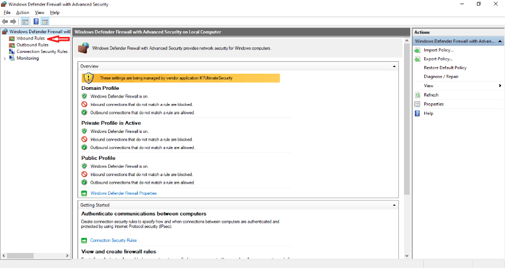Collapse the Overview section

click(x=394, y=66)
